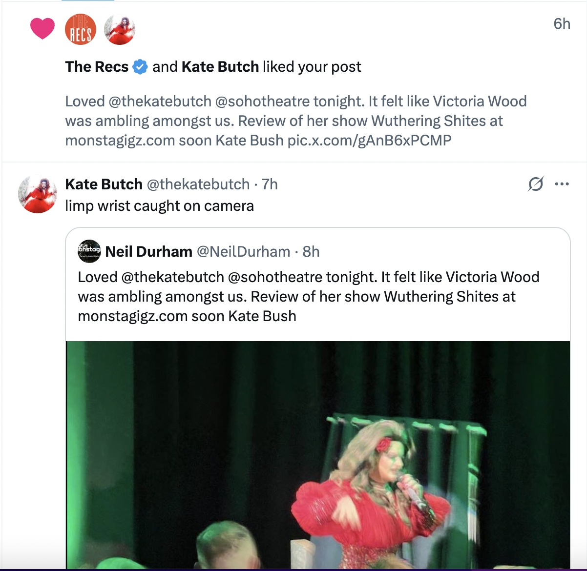Open The Recs profile name link

click(97, 66)
